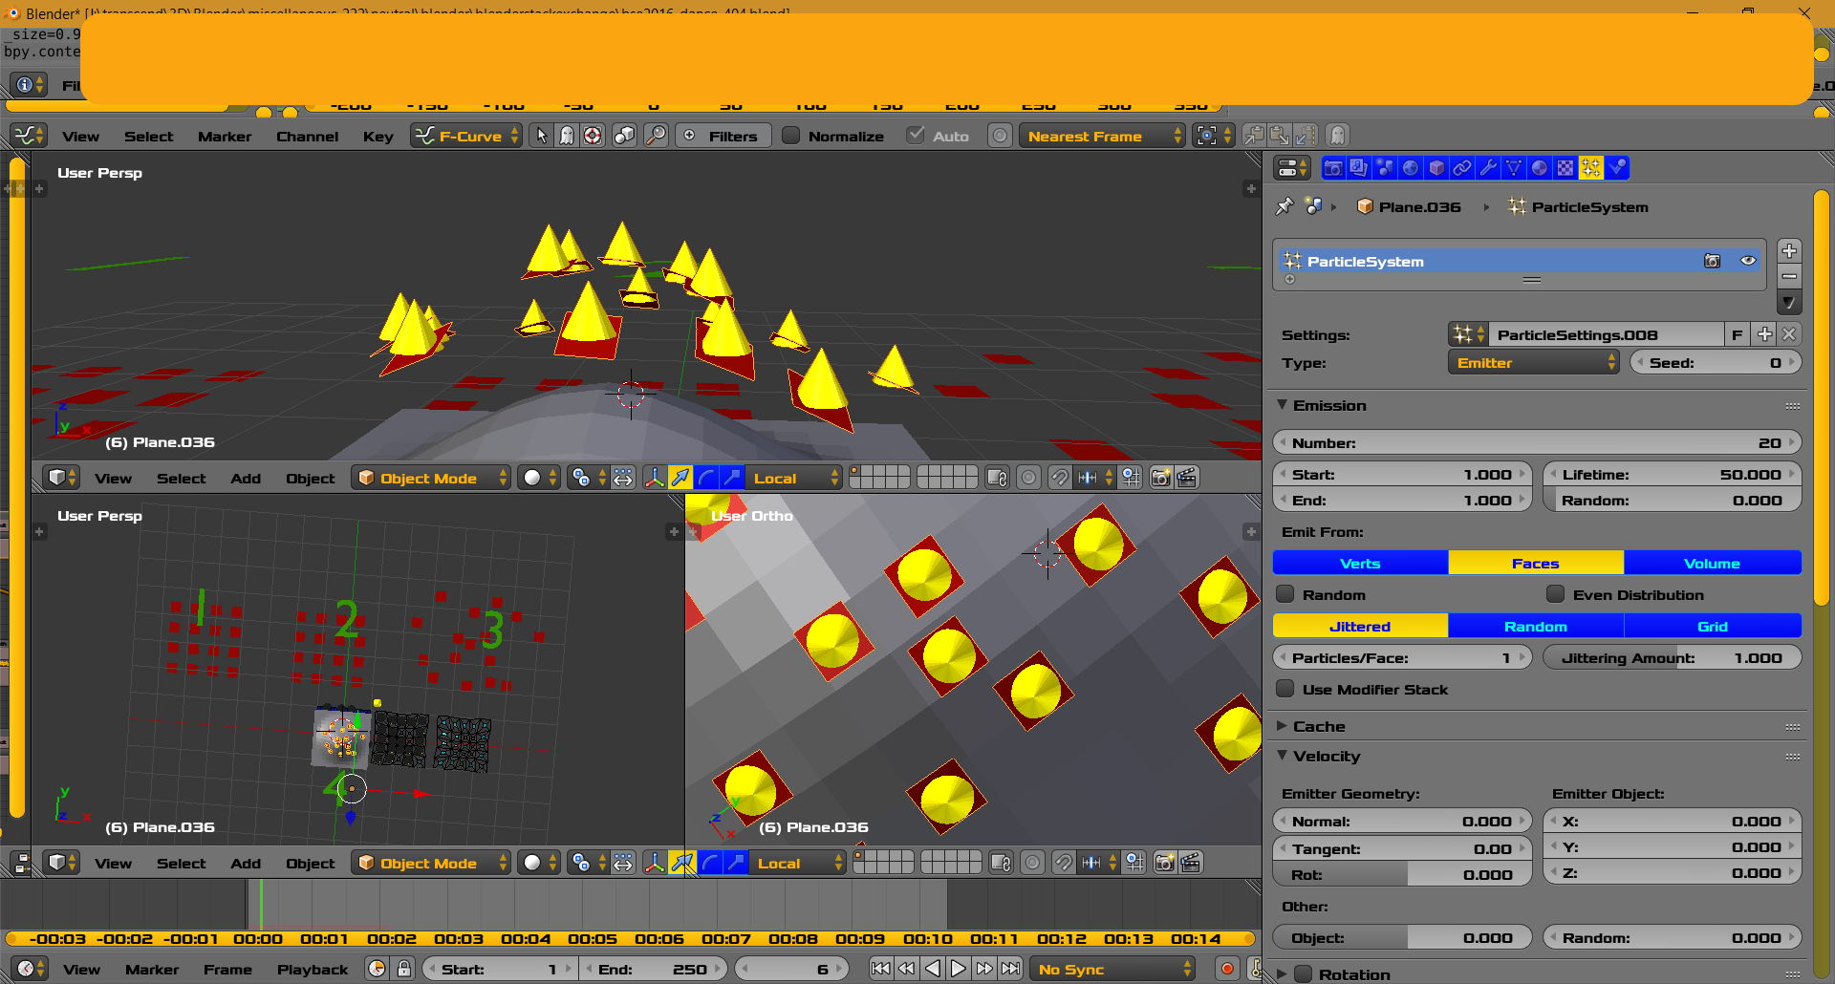Click the pin icon in properties breadcrumb
Viewport: 1835px width, 984px height.
point(1284,206)
